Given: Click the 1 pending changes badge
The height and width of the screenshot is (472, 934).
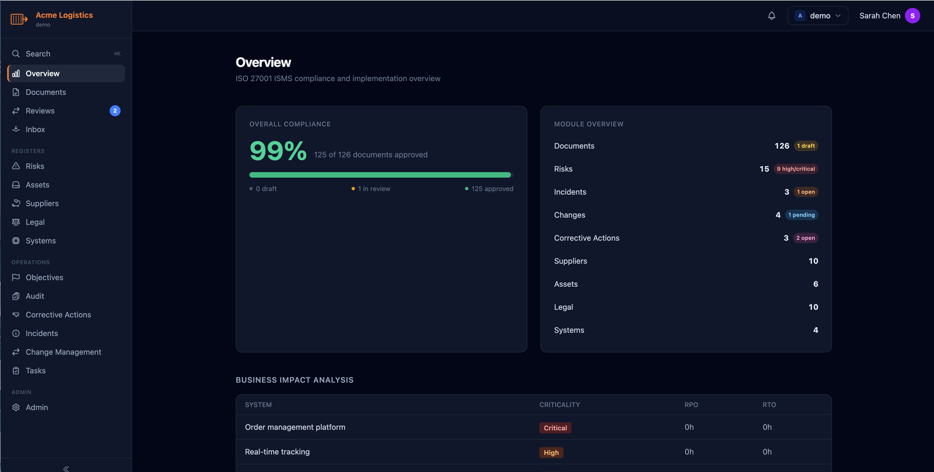Looking at the screenshot, I should pyautogui.click(x=801, y=215).
